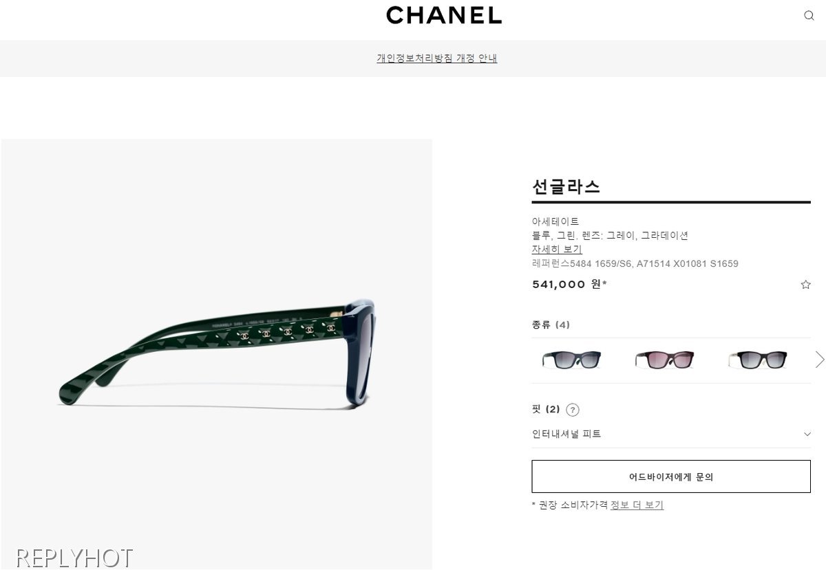826x570 pixels.
Task: Click the fit dropdown chevron arrow
Action: pos(807,434)
